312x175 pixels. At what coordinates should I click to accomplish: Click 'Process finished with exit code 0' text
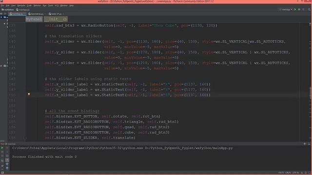pos(44,157)
